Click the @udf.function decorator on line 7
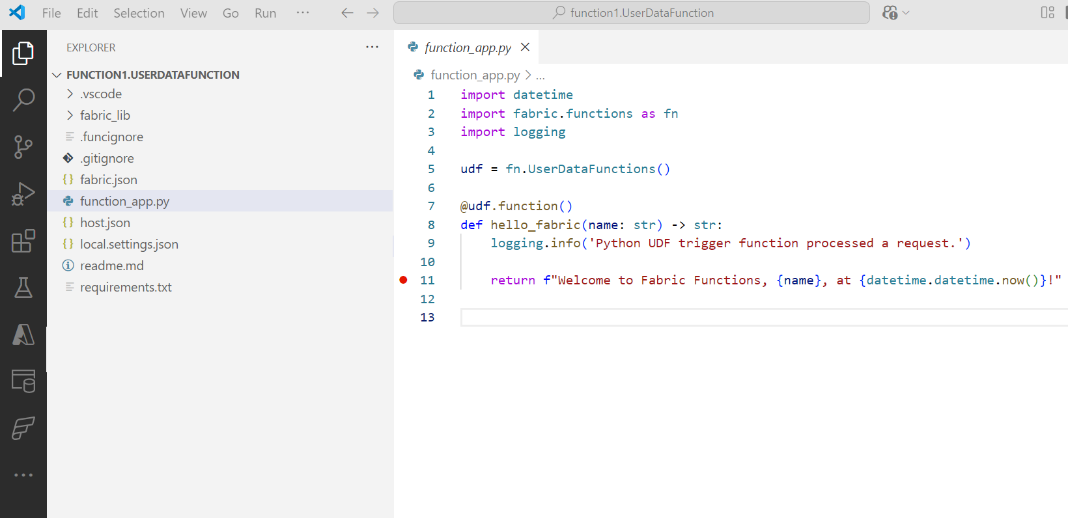This screenshot has height=518, width=1068. (x=516, y=206)
